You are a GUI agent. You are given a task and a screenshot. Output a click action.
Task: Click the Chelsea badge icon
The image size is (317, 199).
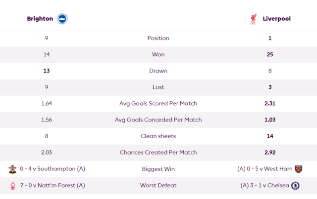[x=295, y=186]
